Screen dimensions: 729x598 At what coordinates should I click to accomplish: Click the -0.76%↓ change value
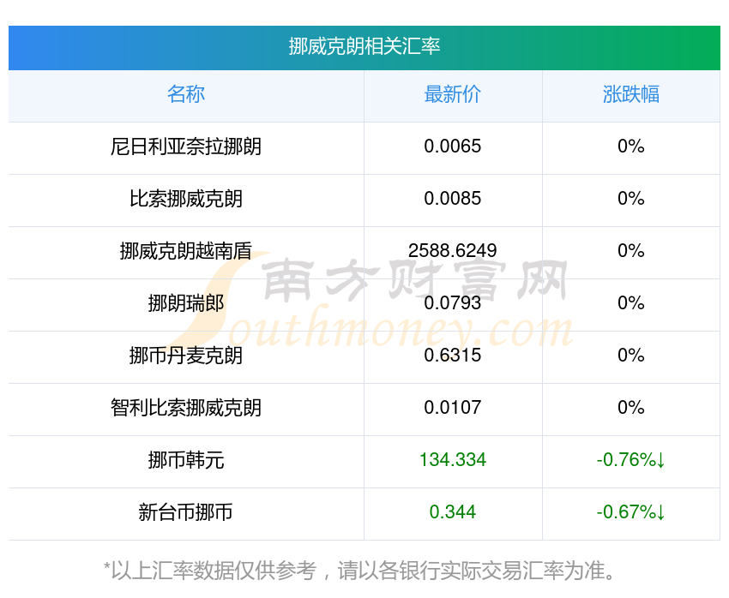click(631, 460)
